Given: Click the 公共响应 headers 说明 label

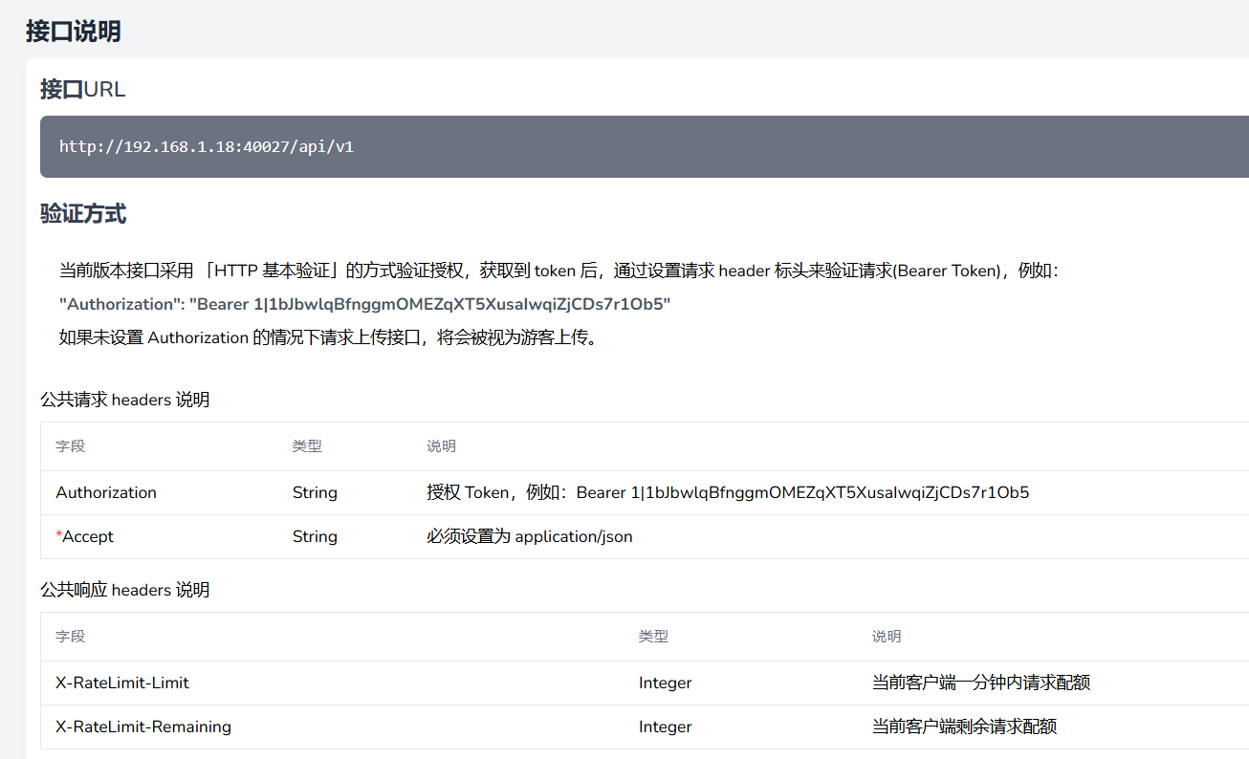Looking at the screenshot, I should tap(125, 590).
